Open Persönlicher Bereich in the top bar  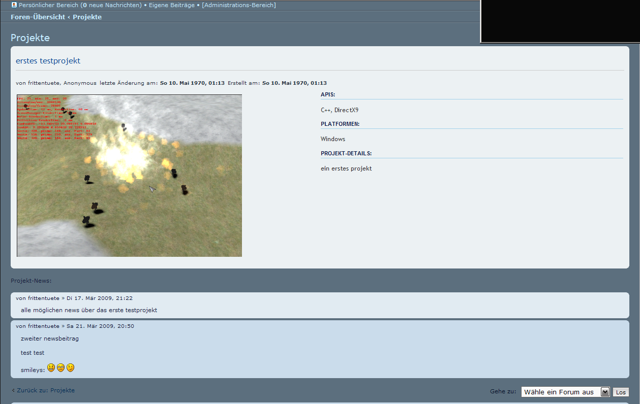coord(48,5)
